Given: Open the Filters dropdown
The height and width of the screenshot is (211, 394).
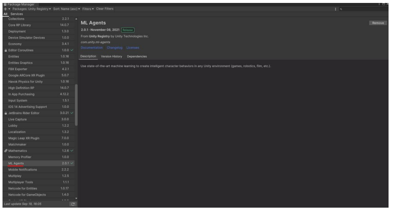Looking at the screenshot, I should click(88, 9).
